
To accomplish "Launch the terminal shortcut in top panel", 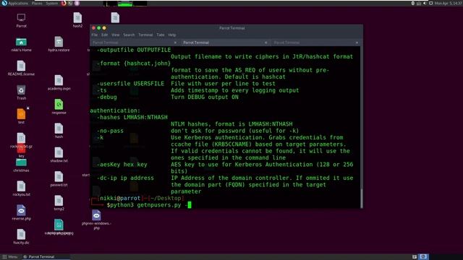I will pos(70,3).
